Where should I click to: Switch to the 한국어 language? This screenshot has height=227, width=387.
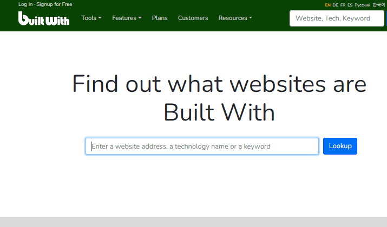click(379, 5)
